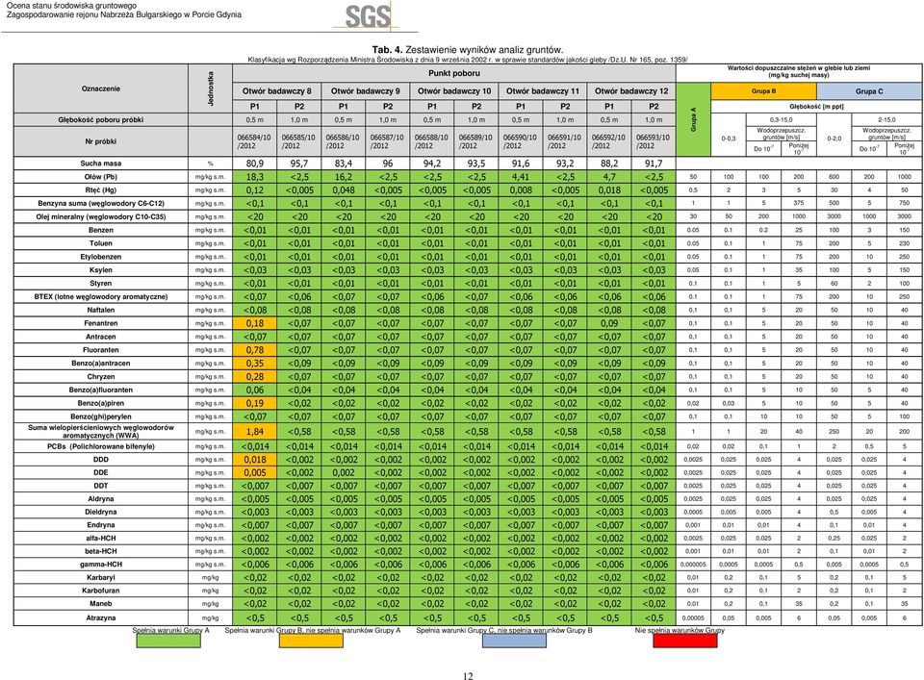924x680 pixels.
Task: Click the Sucha masa value 95,7
Action: pos(299,164)
